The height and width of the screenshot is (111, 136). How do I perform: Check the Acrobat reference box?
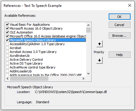coord(7,48)
